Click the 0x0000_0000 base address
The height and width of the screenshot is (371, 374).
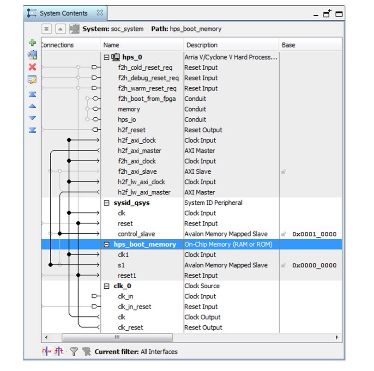coord(314,265)
